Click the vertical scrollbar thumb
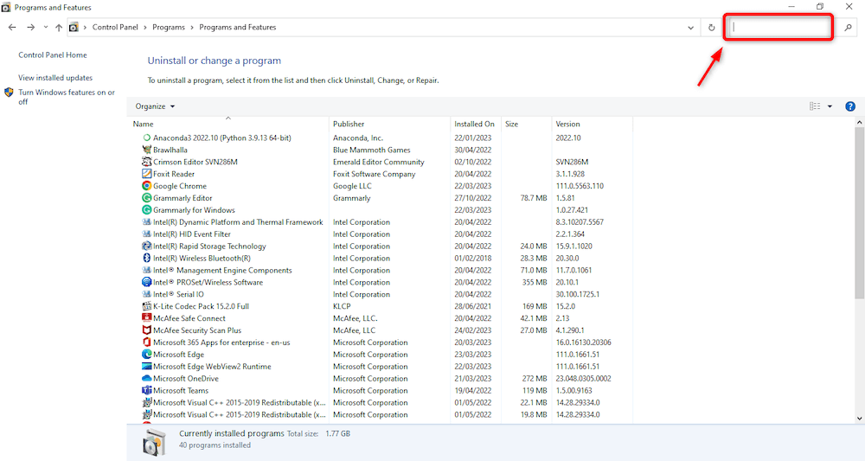 point(859,213)
